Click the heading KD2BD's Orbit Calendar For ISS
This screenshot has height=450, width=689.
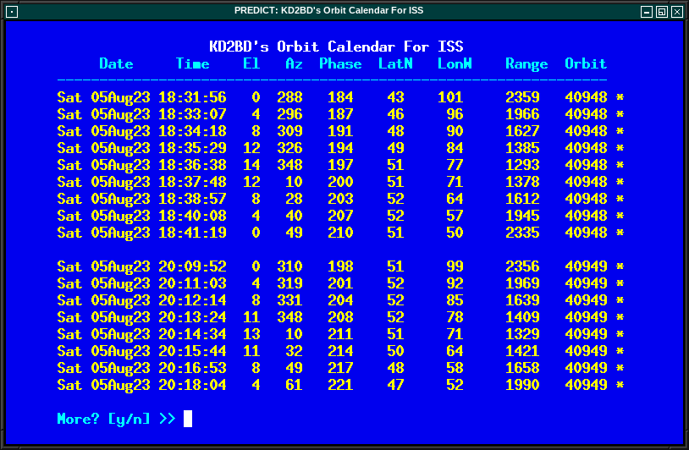(336, 47)
